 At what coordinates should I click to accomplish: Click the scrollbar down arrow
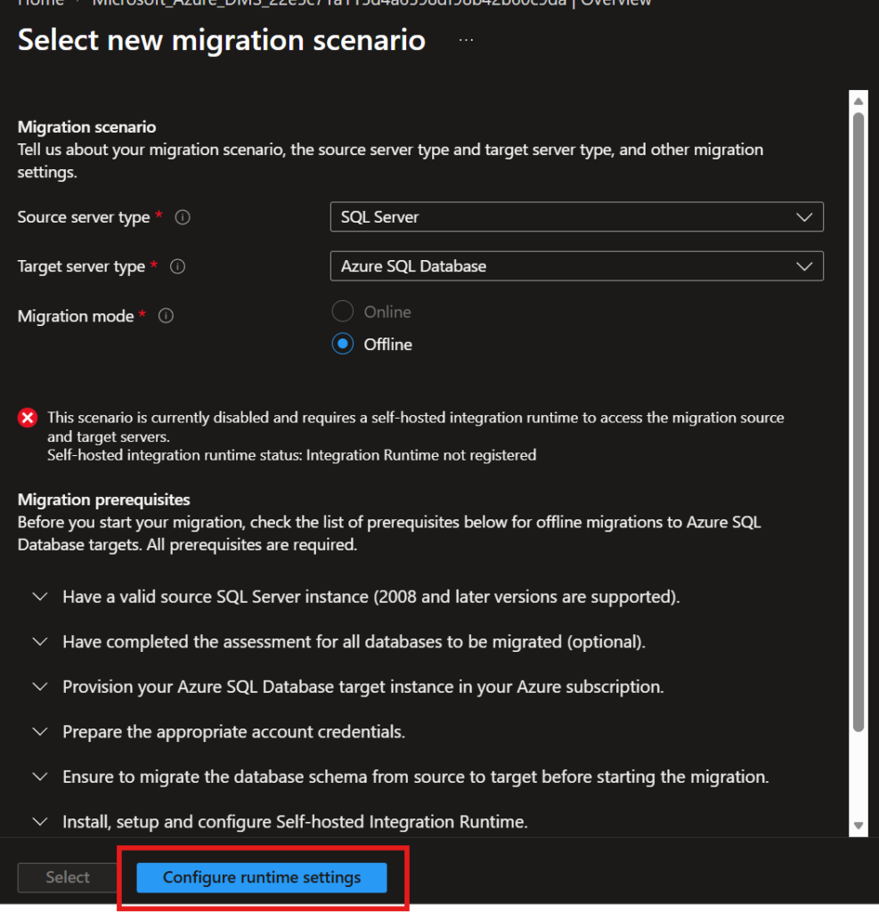858,826
